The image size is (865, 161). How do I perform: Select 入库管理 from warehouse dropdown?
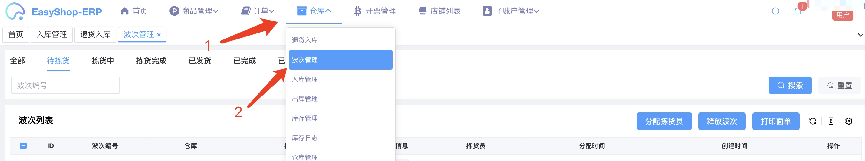(x=340, y=79)
